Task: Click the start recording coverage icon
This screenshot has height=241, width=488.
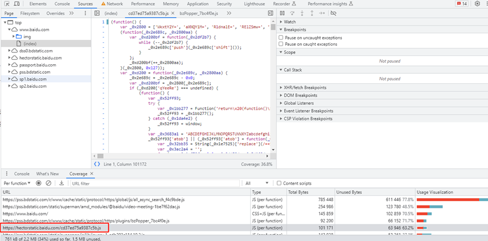Action: [39, 183]
